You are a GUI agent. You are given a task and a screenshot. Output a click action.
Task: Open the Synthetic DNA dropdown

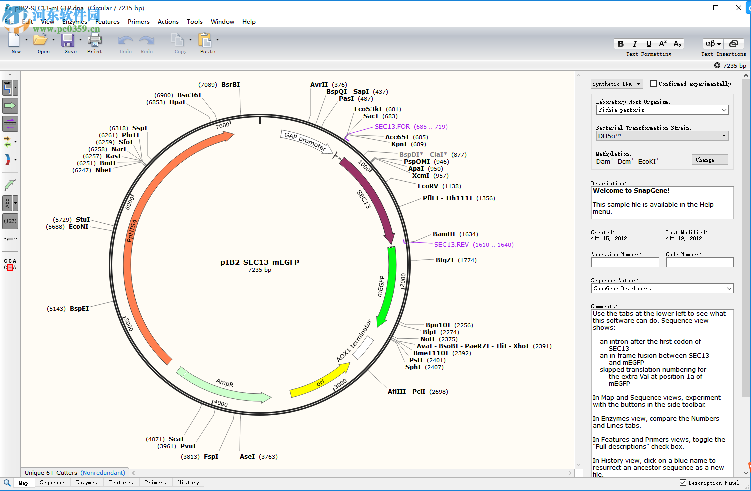click(x=616, y=83)
